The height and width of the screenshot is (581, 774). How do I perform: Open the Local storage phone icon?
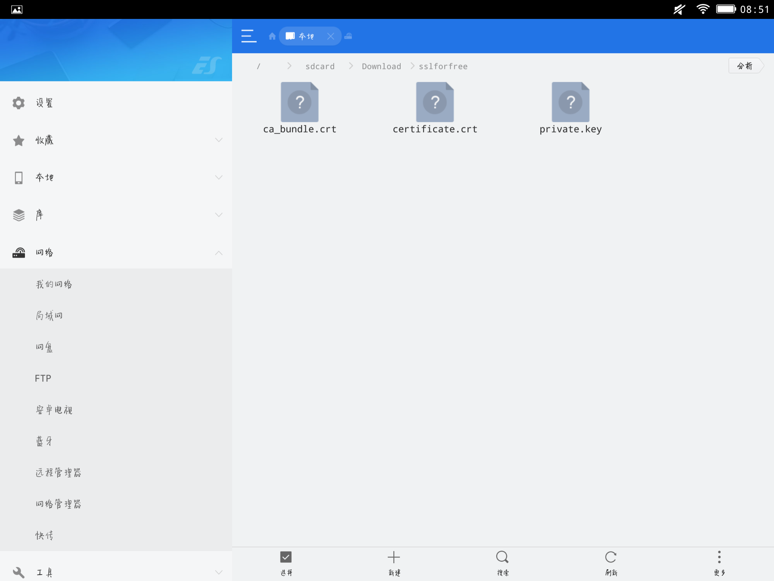coord(19,177)
